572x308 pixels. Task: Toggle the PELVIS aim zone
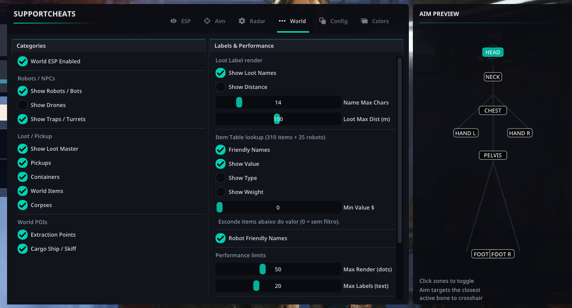[x=493, y=155]
